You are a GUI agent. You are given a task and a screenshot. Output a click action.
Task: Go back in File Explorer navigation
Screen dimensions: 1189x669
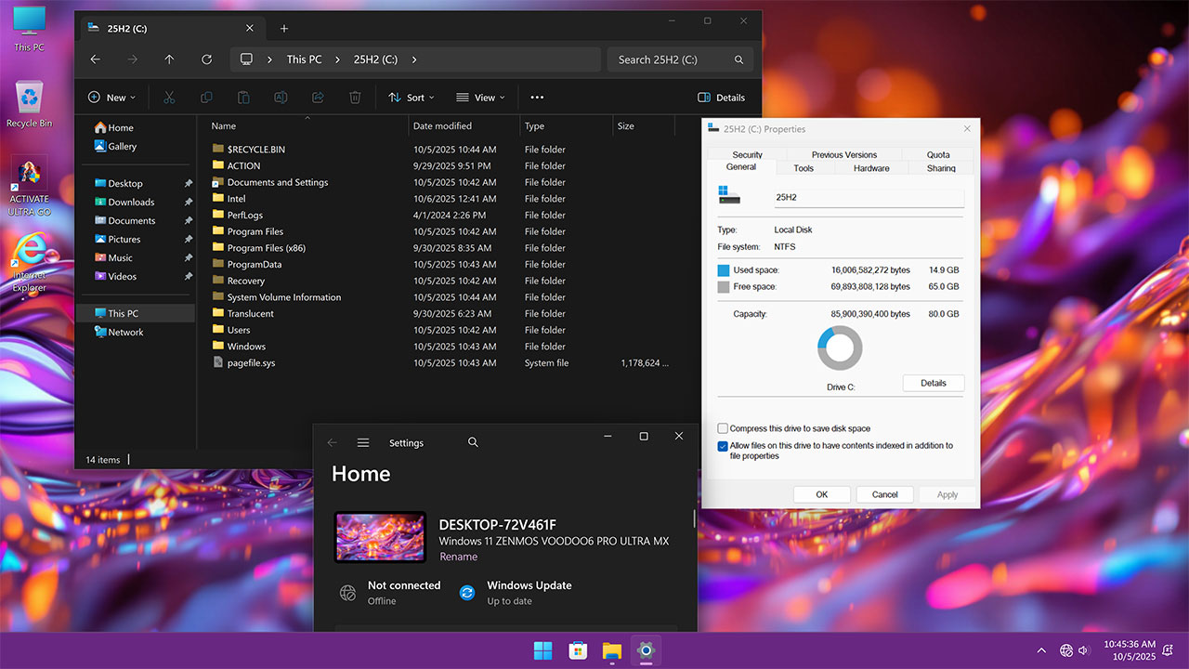(x=95, y=59)
